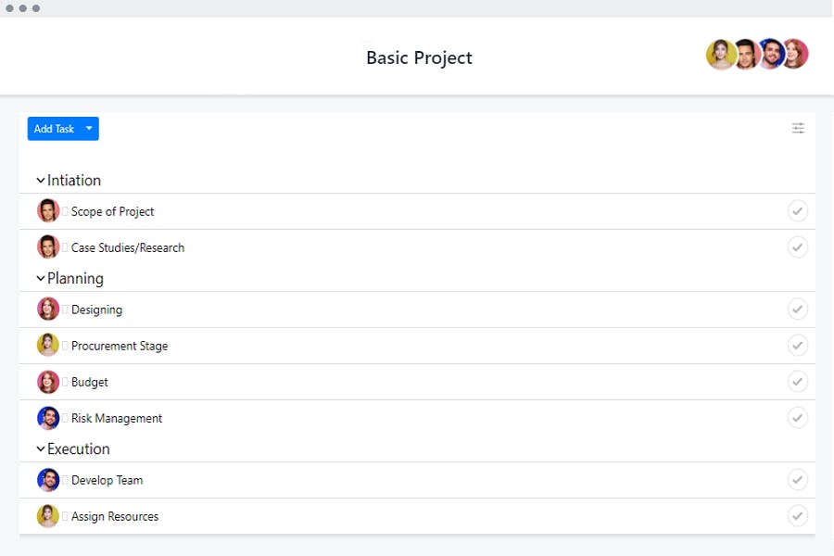Click the assignee avatar on Scope of Project
The image size is (834, 556).
[x=48, y=210]
